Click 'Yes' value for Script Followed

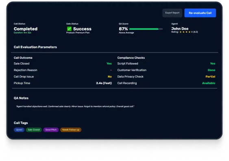(213, 64)
